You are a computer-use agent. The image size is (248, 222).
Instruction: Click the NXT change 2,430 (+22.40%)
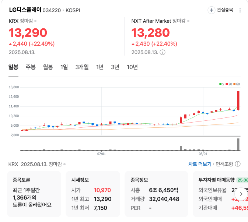pos(154,44)
